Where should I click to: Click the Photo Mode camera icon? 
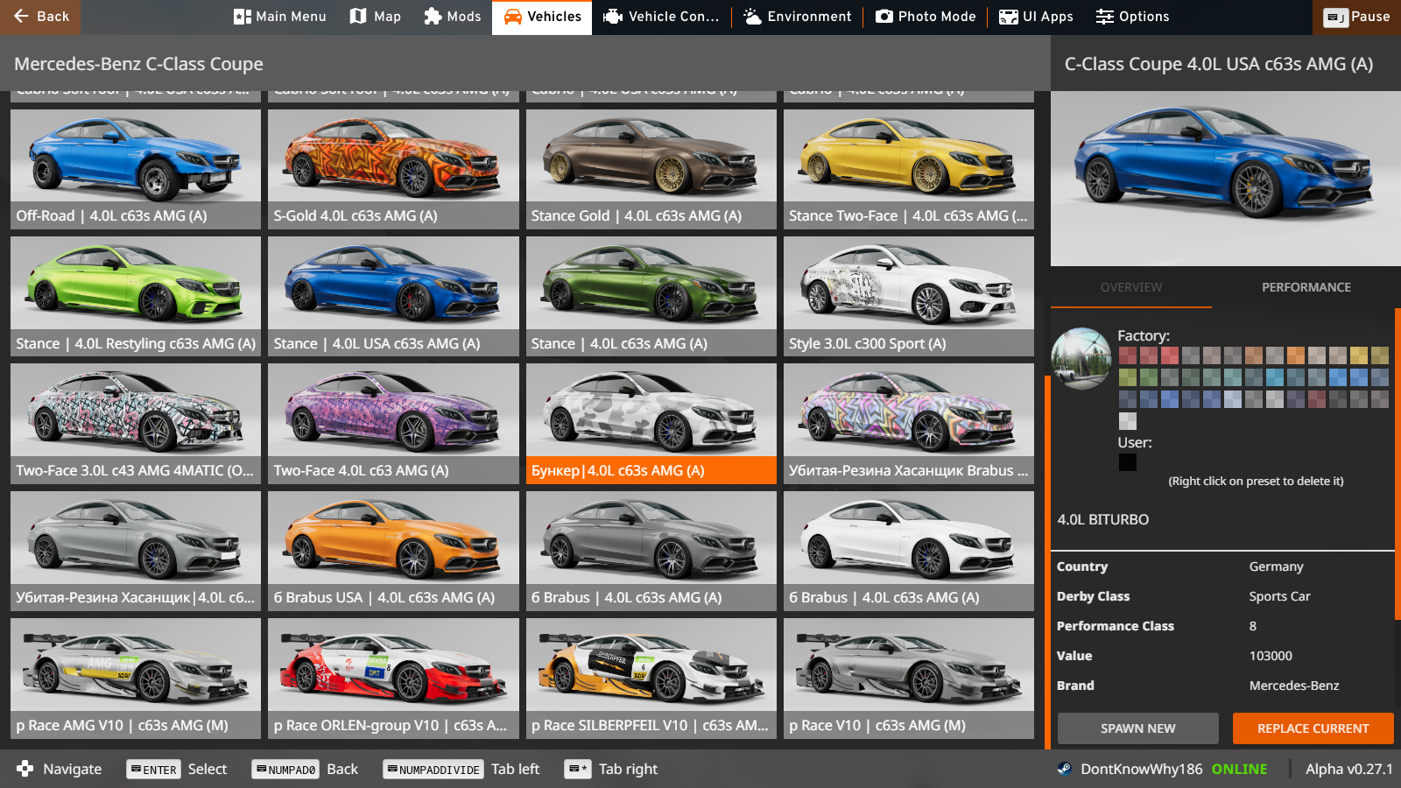point(884,17)
